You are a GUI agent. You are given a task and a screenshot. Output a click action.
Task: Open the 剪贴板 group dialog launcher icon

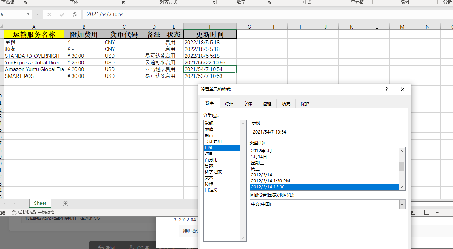tap(25, 2)
